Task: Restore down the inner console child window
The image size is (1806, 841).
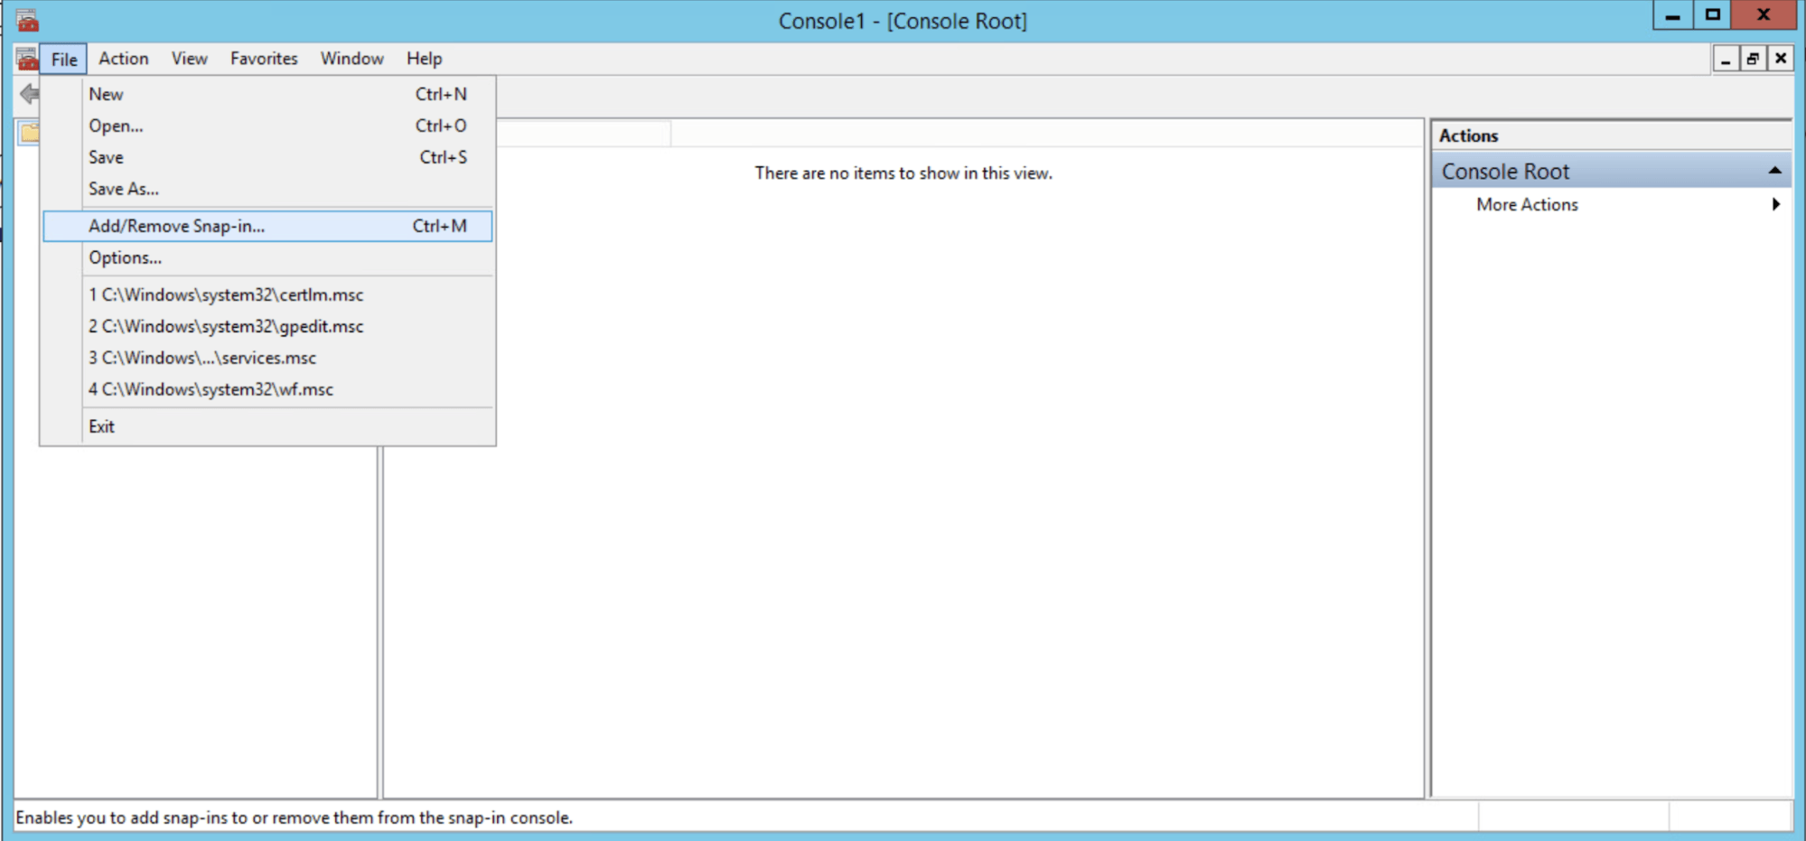Action: [x=1753, y=60]
